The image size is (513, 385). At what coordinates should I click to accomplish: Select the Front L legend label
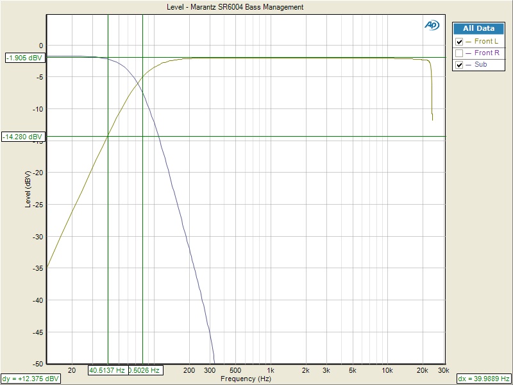tap(486, 42)
